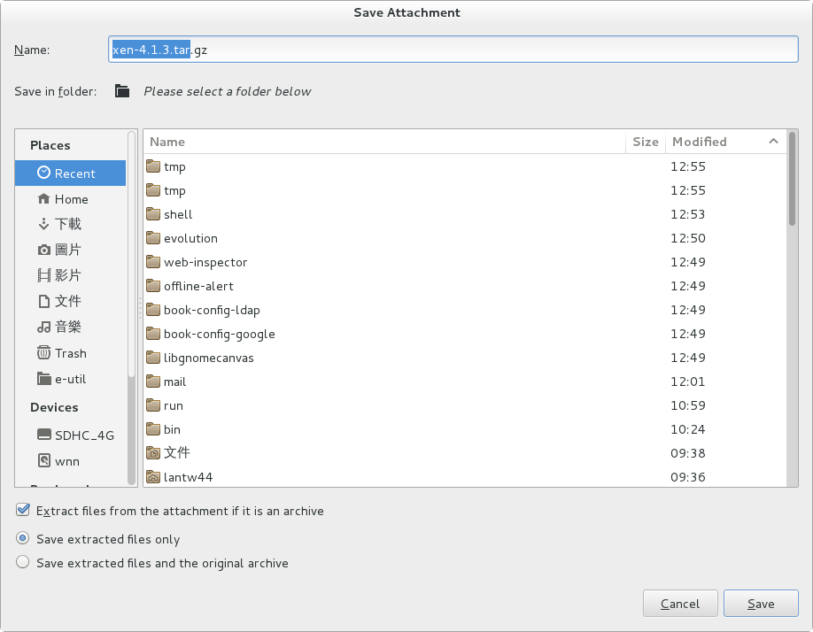The height and width of the screenshot is (632, 813).
Task: Select Save extracted files only
Action: pyautogui.click(x=22, y=538)
